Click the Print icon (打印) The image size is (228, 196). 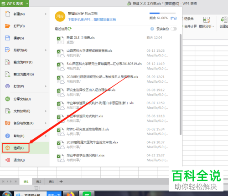pyautogui.click(x=8, y=86)
